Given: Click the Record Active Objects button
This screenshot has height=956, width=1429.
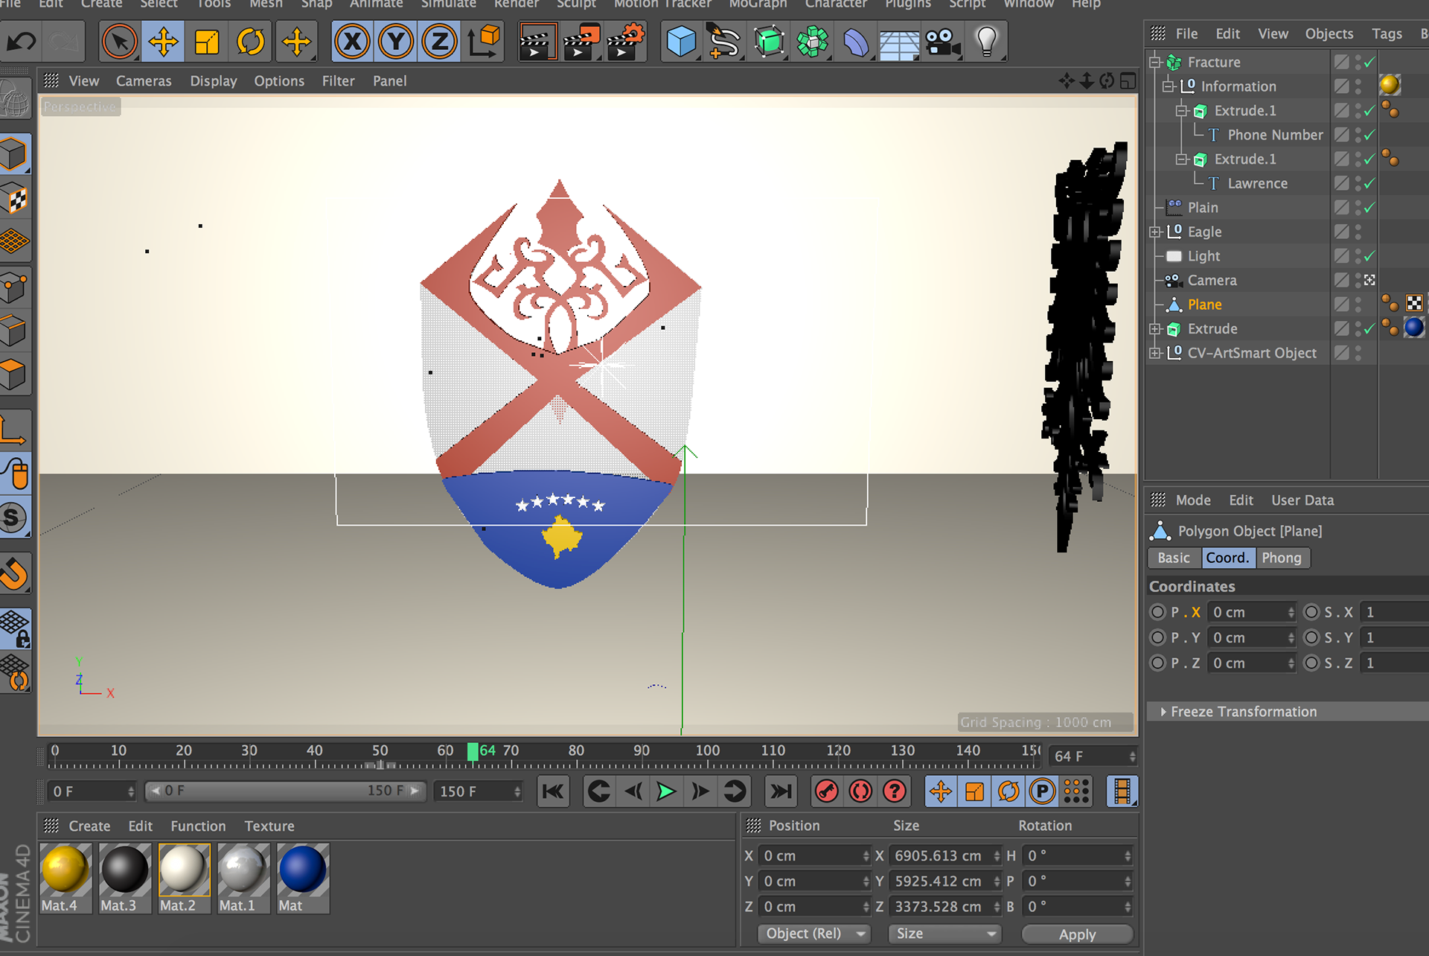Looking at the screenshot, I should pos(826,791).
